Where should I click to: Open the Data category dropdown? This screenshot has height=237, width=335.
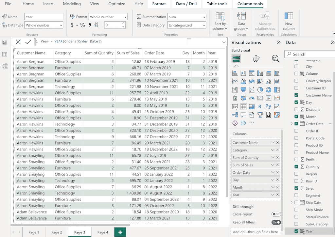click(187, 25)
